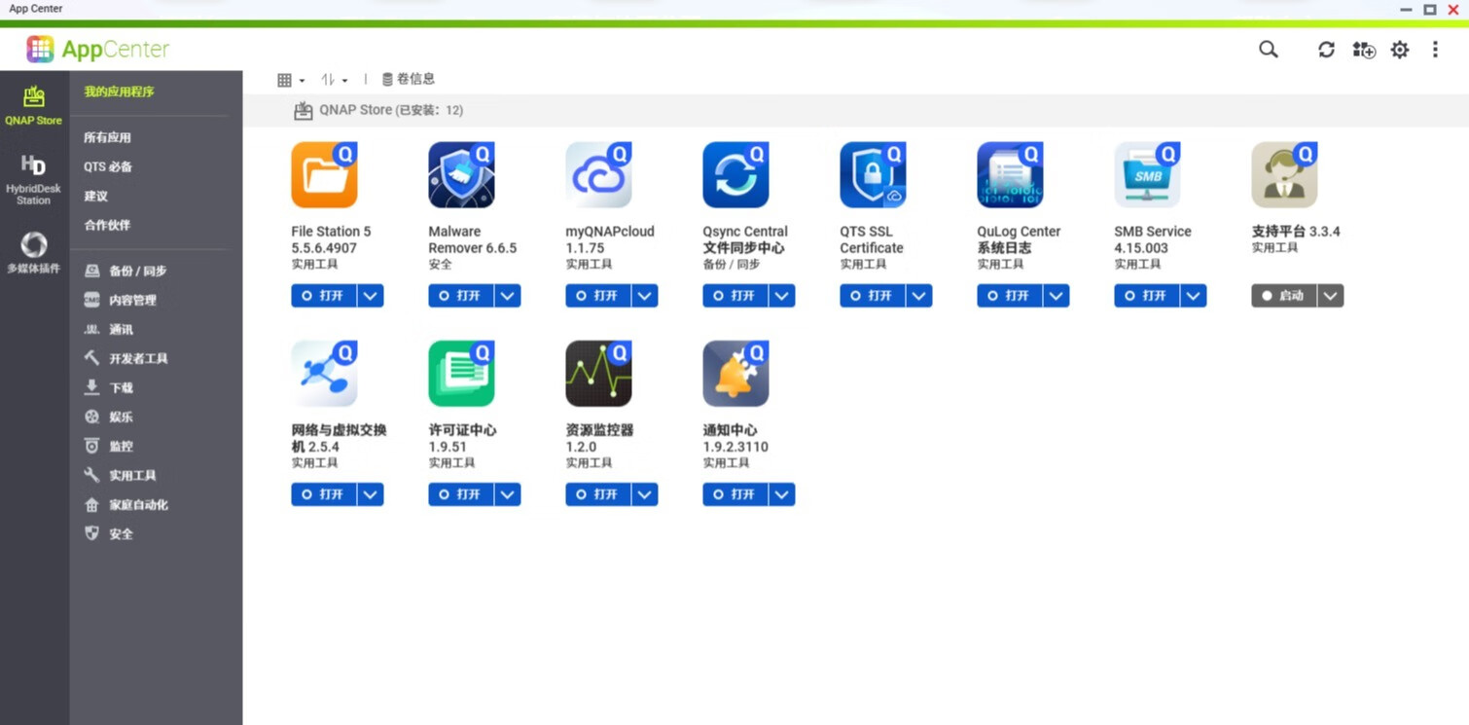Open the three-dot more menu
Screen dimensions: 1469x725
click(x=1435, y=50)
